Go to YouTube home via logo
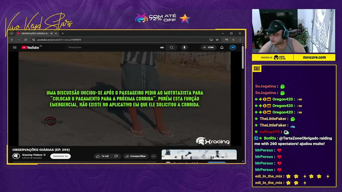Viewport: 342px width, 192px height. [30, 47]
